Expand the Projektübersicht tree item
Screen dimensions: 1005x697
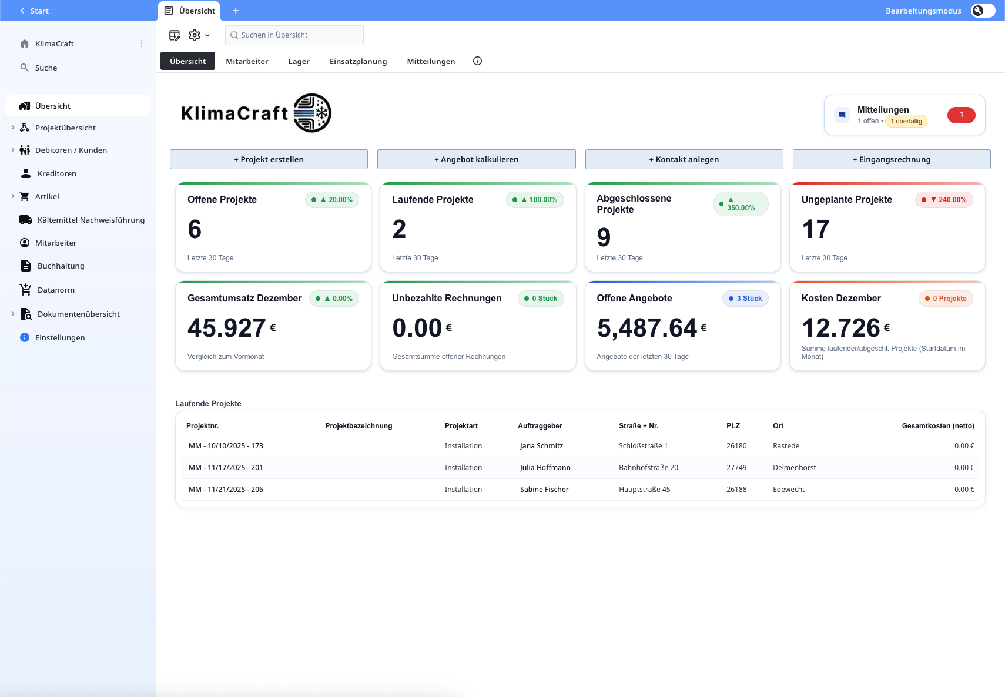13,127
